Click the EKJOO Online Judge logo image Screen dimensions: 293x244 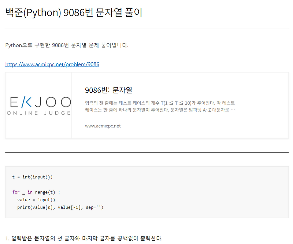(39, 105)
